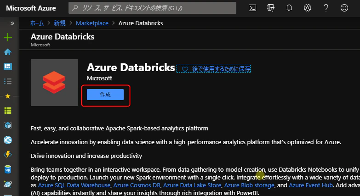Open the help question mark menu
Image resolution: width=360 pixels, height=196 pixels.
pyautogui.click(x=326, y=8)
